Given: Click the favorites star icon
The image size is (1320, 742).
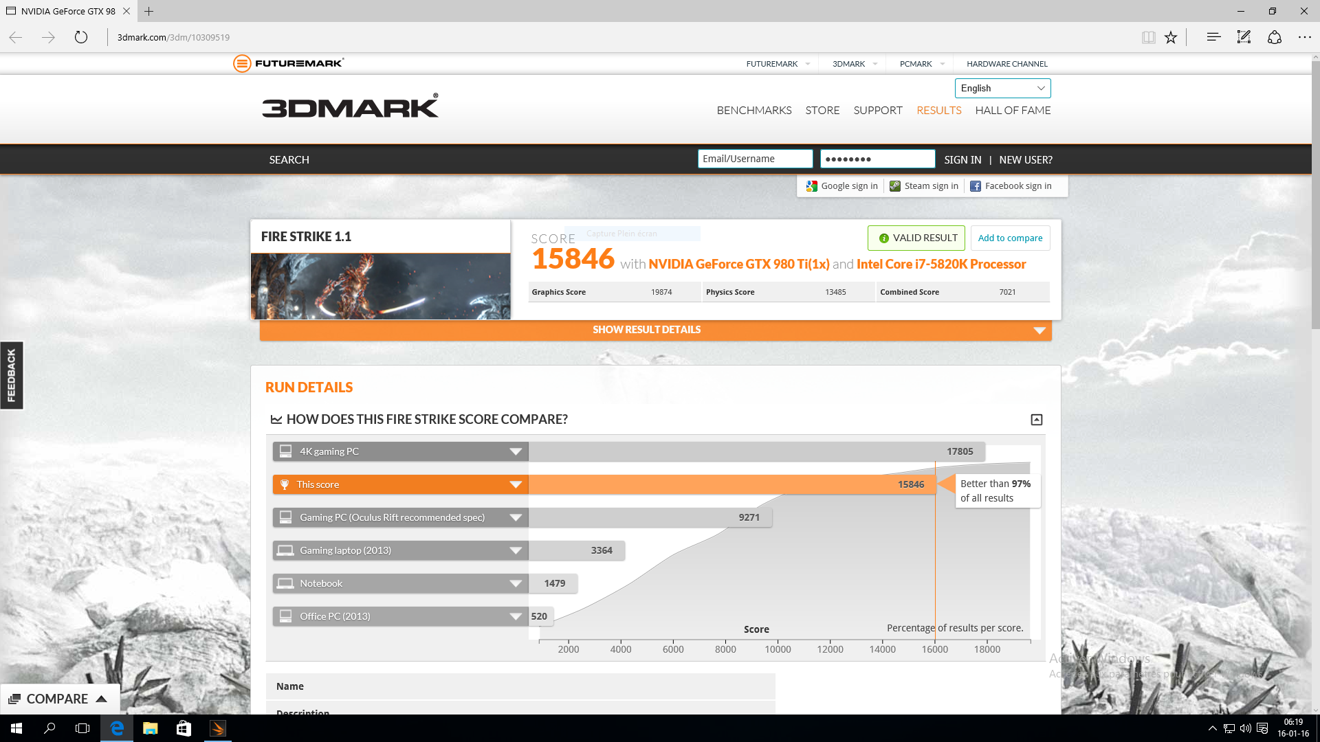Looking at the screenshot, I should coord(1171,37).
